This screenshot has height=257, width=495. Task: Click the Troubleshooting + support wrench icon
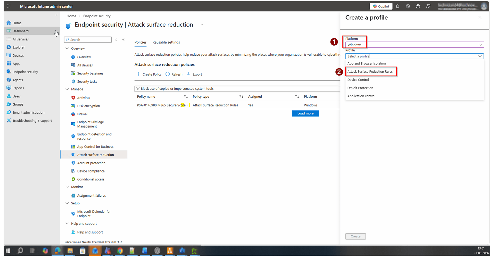9,121
